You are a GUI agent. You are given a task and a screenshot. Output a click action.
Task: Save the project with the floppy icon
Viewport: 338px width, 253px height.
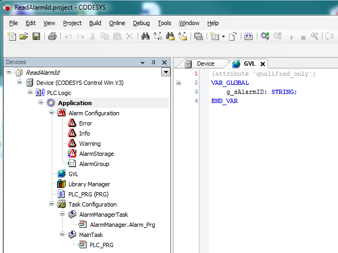[x=36, y=36]
